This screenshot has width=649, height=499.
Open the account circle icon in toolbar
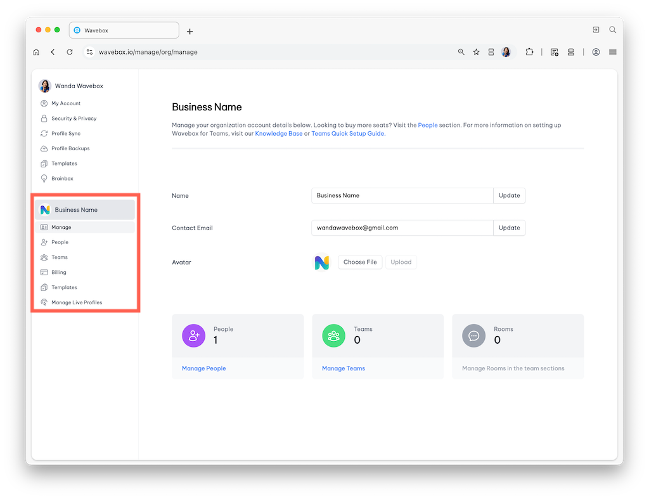596,52
